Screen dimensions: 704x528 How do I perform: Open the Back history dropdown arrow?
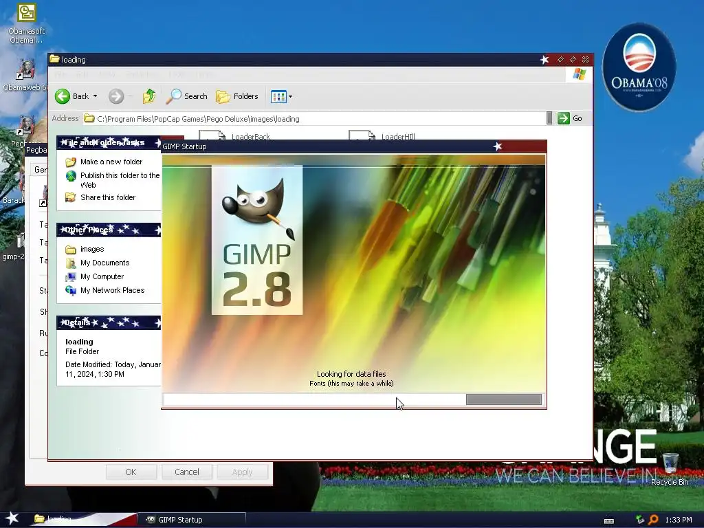tap(95, 96)
